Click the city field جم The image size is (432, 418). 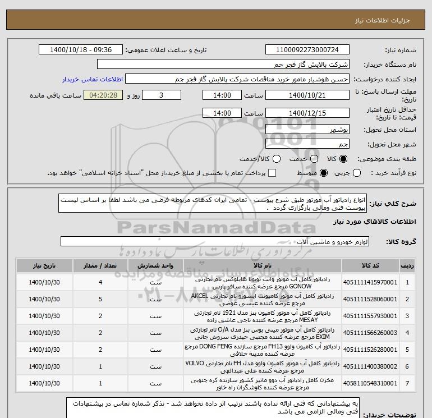pyautogui.click(x=307, y=144)
